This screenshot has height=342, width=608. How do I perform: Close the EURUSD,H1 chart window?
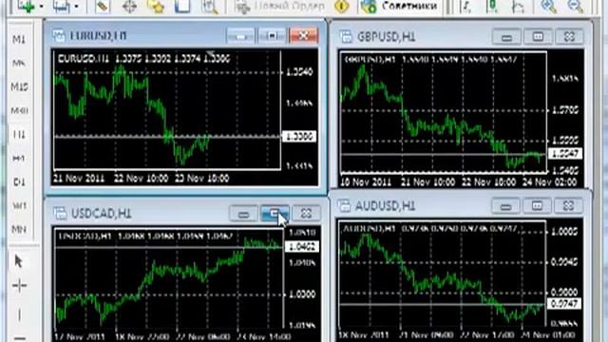tap(304, 36)
